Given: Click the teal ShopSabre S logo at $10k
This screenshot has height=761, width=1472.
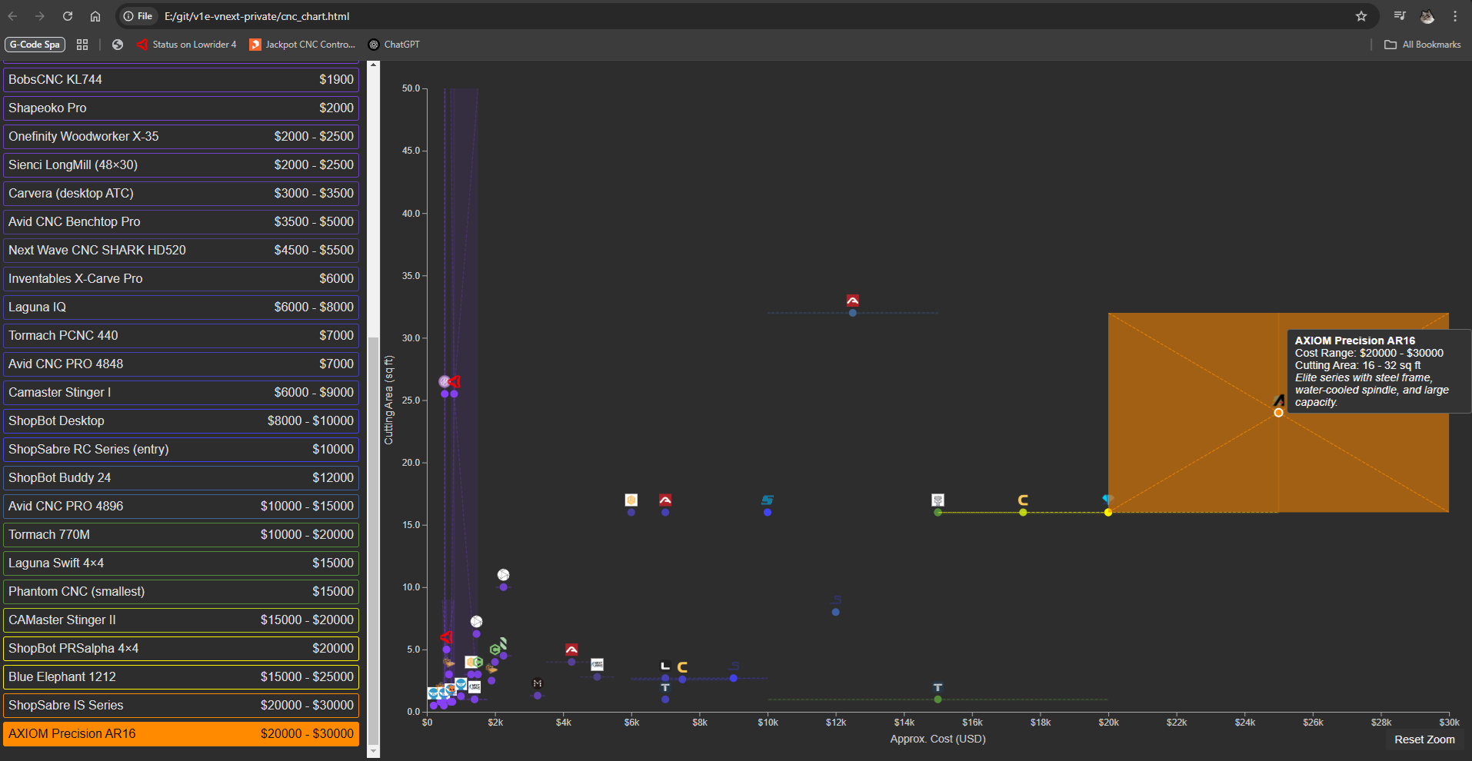Looking at the screenshot, I should (768, 500).
